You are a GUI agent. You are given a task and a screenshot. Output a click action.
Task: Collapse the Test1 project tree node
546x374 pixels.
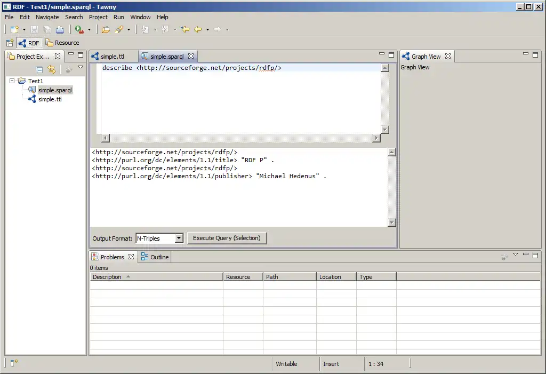pyautogui.click(x=12, y=81)
